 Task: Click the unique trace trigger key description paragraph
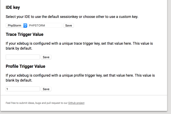79,46
